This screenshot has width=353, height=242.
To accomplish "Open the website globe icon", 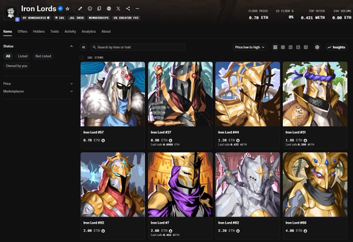I will click(x=108, y=8).
